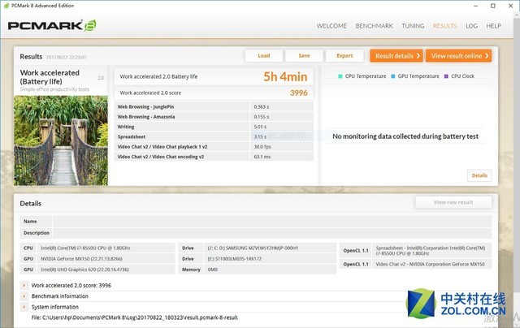The height and width of the screenshot is (328, 520).
Task: Expand the System information section
Action: click(24, 307)
